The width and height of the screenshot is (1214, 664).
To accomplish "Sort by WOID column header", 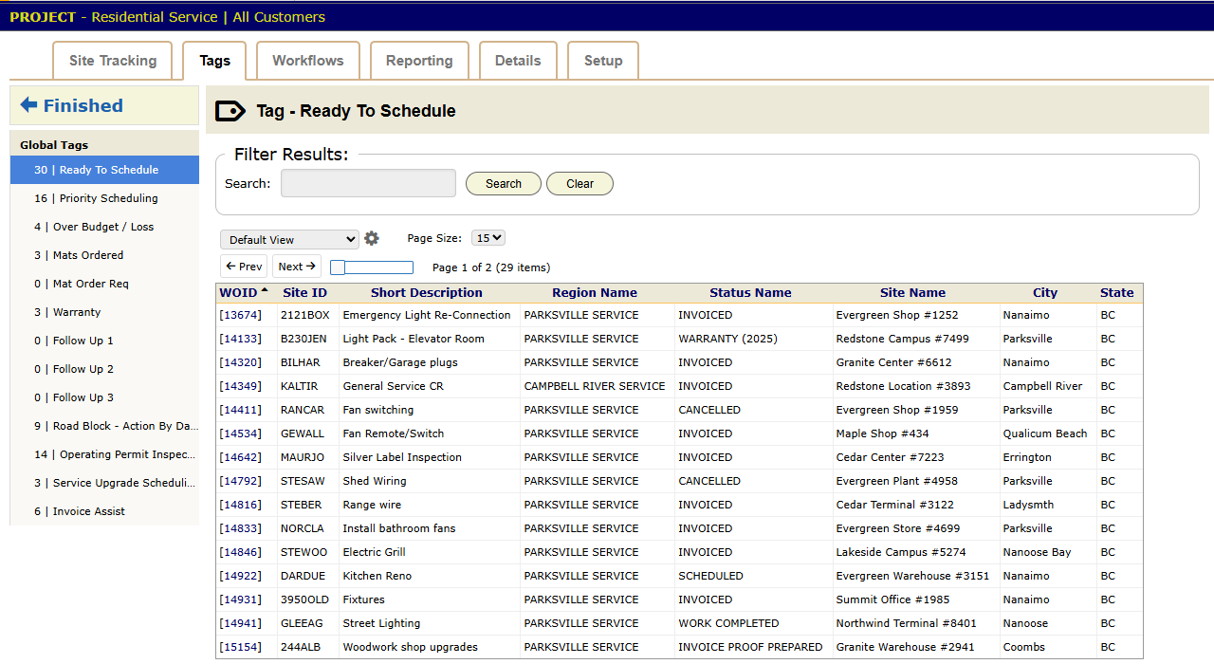I will click(238, 293).
